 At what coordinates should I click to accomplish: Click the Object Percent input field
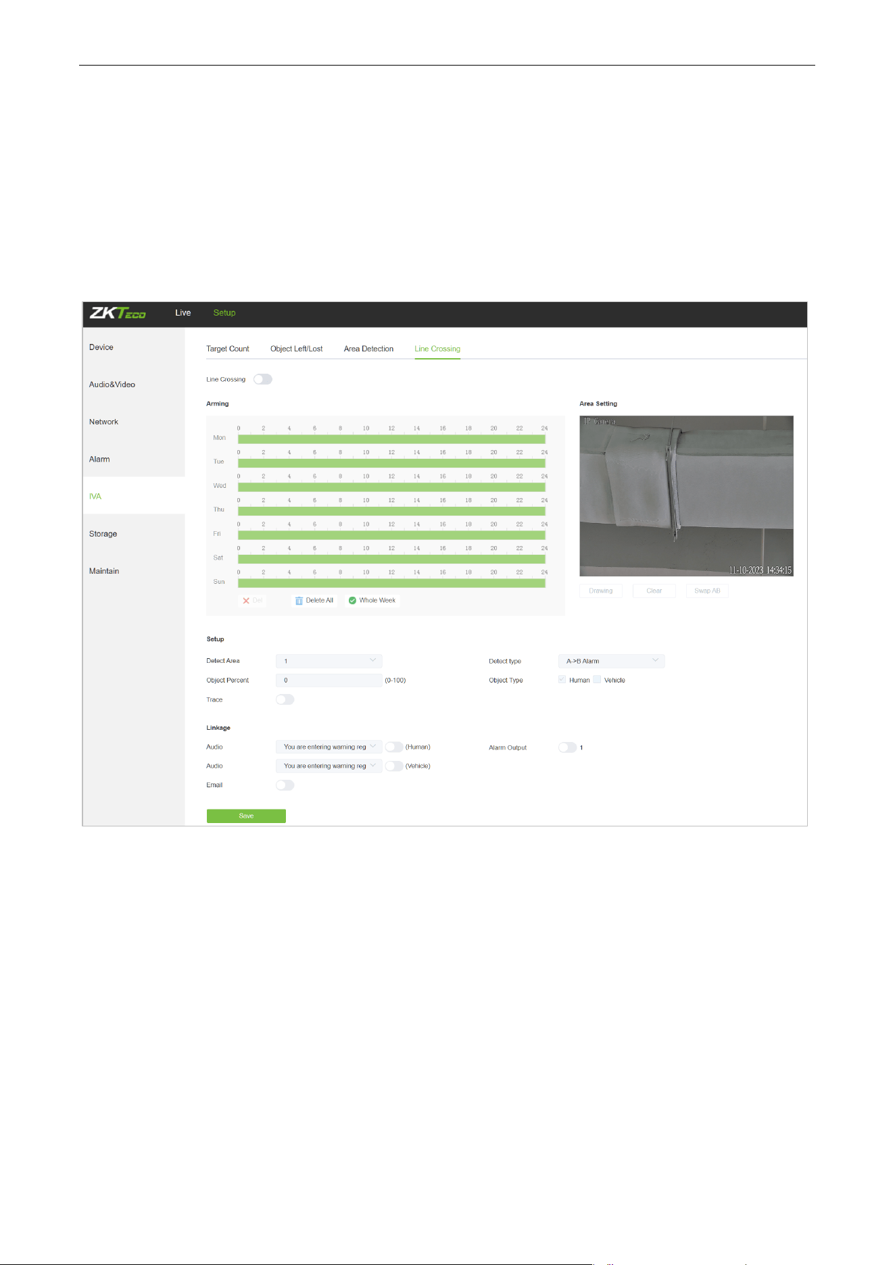329,680
